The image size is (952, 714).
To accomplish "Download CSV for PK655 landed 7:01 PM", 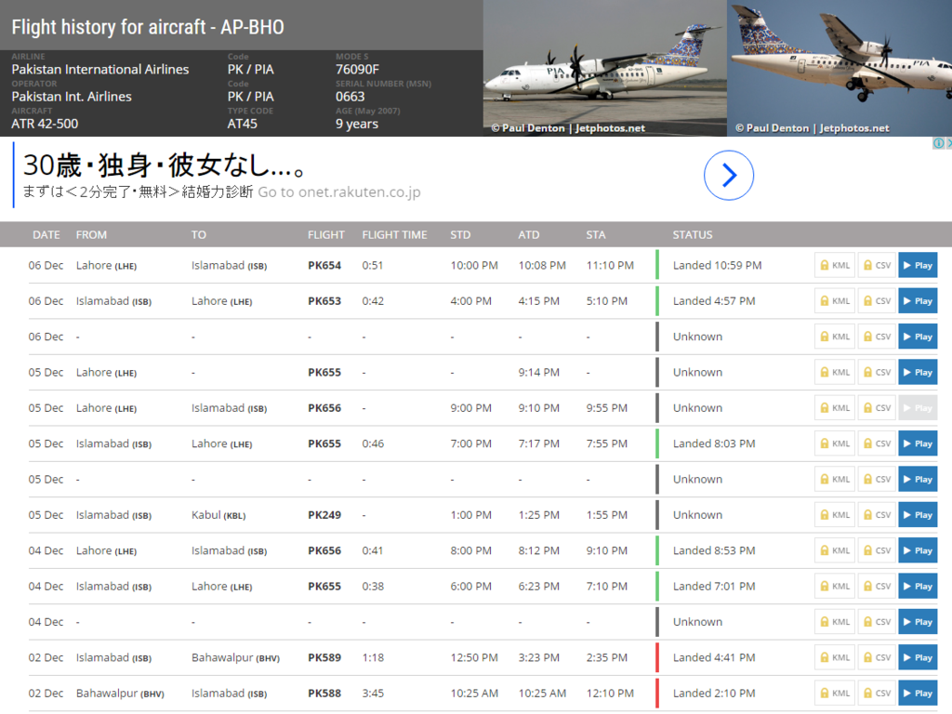I will tap(877, 587).
